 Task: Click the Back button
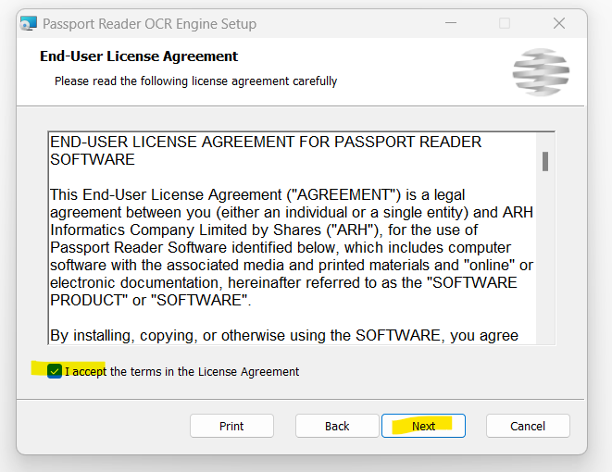pos(337,426)
